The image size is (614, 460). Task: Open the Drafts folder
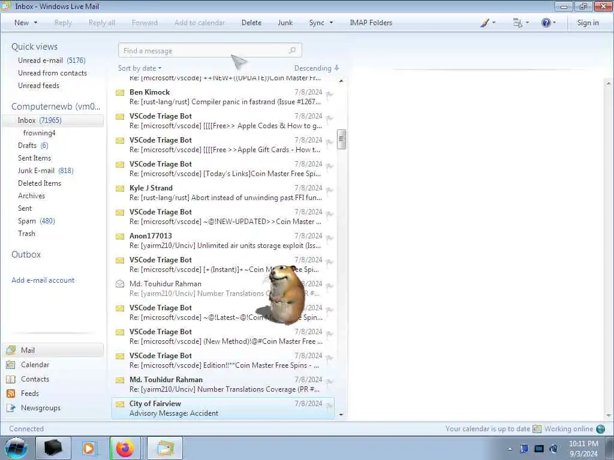[x=33, y=146]
